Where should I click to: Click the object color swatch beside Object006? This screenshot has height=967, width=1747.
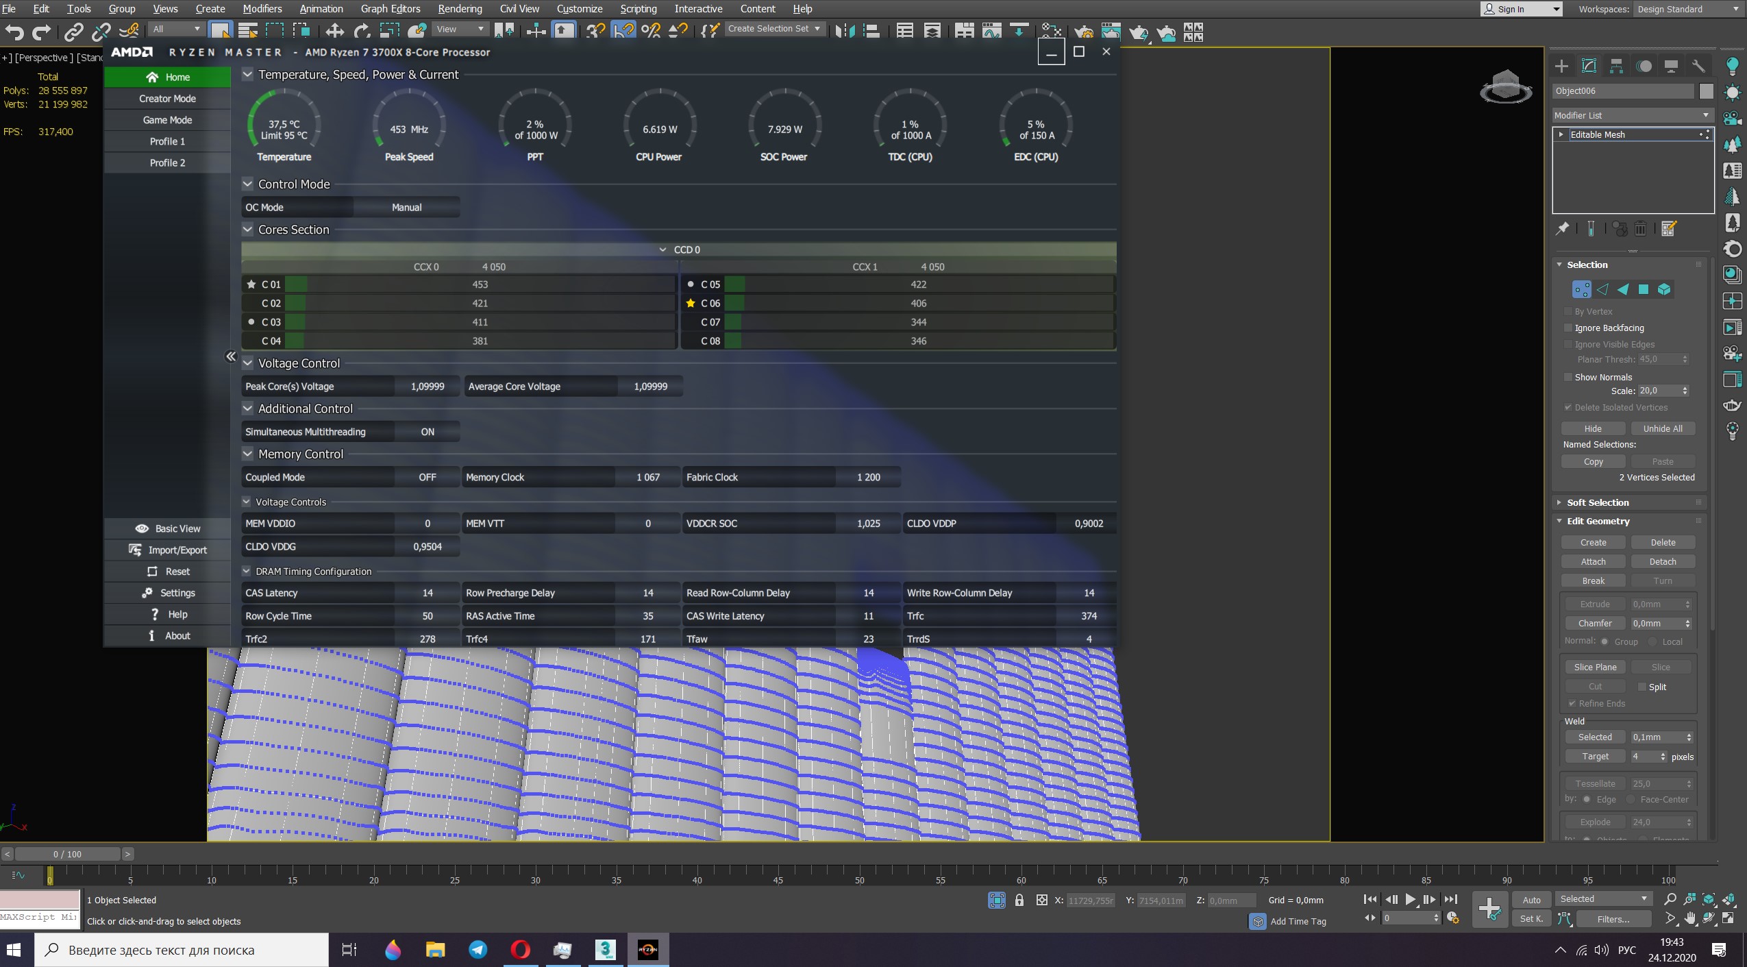1706,90
